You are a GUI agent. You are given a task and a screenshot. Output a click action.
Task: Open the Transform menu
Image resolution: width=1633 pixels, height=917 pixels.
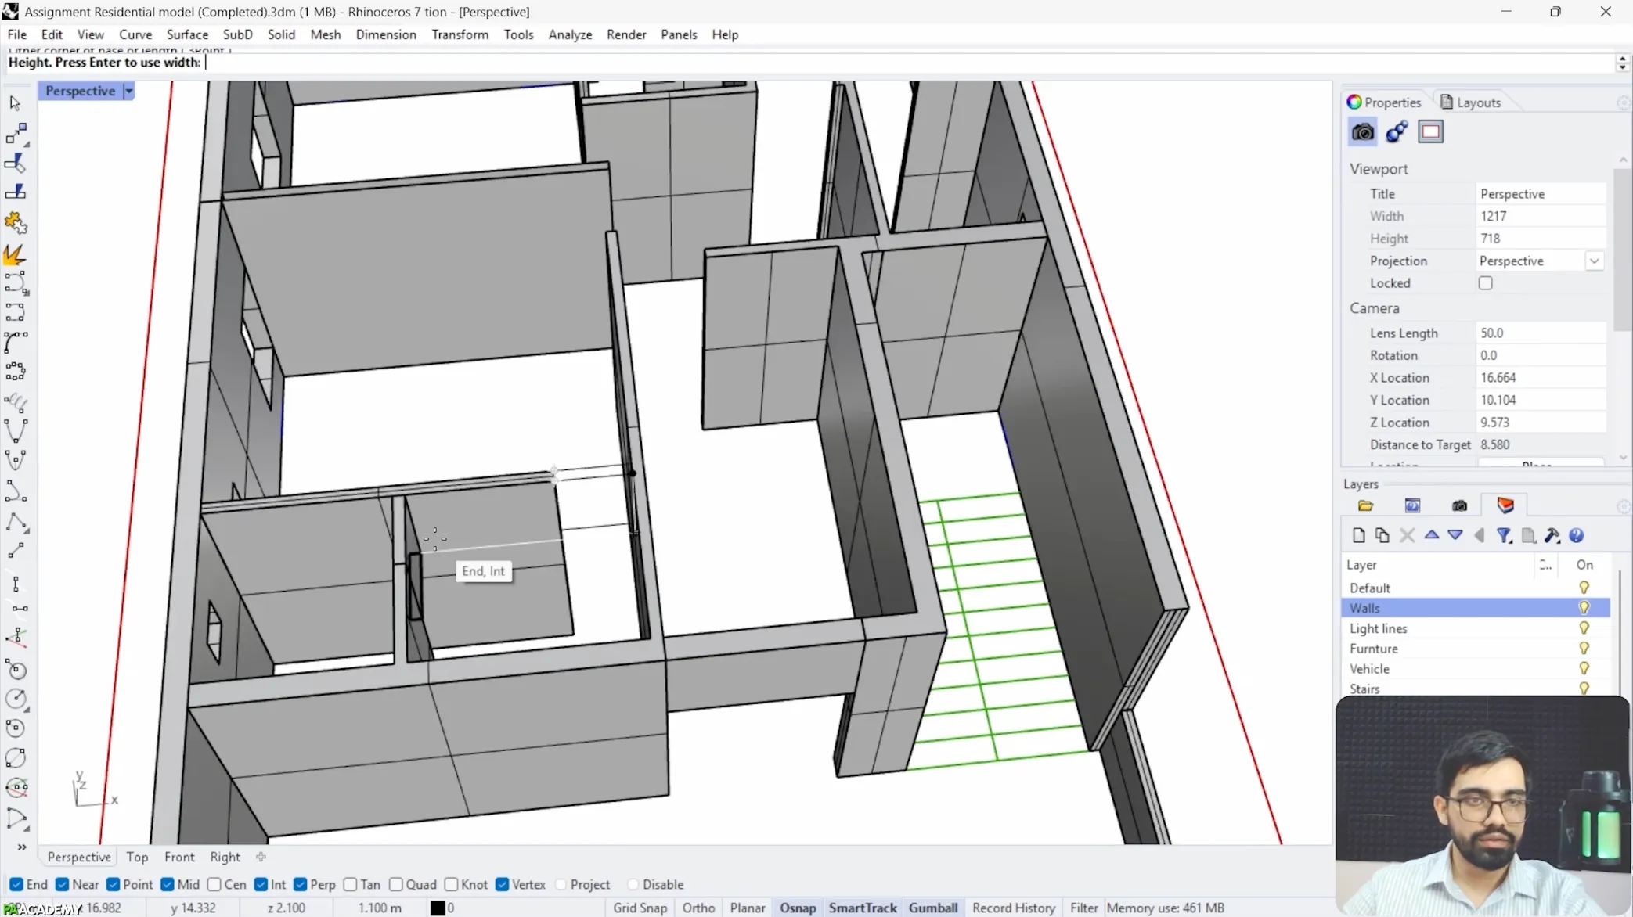460,34
